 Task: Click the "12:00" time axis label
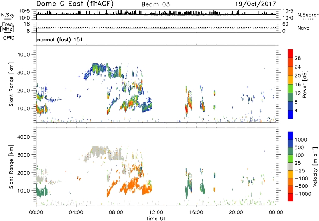click(156, 213)
